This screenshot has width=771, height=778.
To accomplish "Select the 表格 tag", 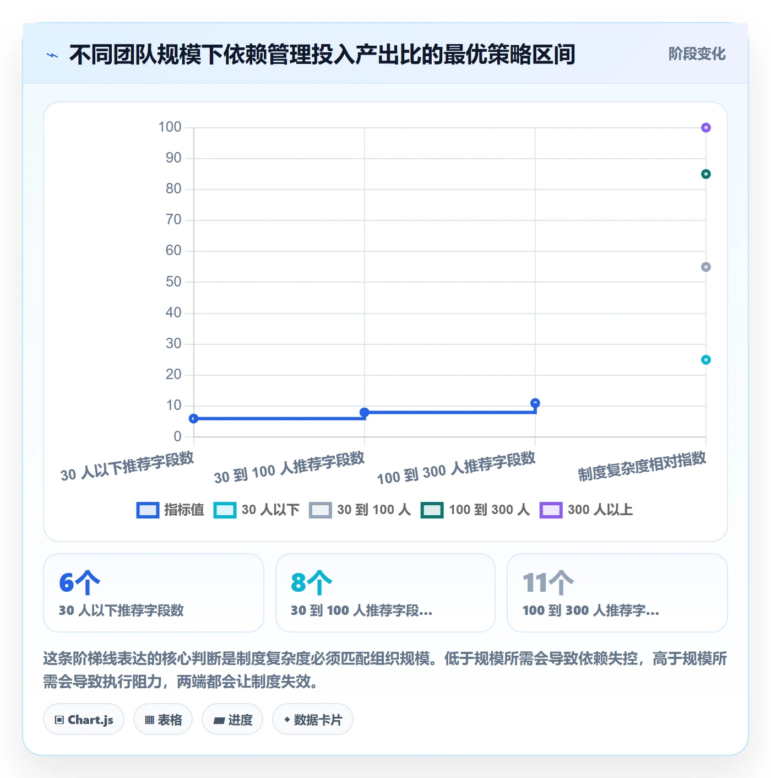I will [163, 720].
